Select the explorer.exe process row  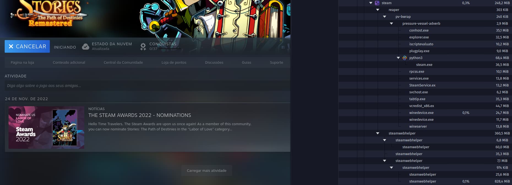(425, 37)
